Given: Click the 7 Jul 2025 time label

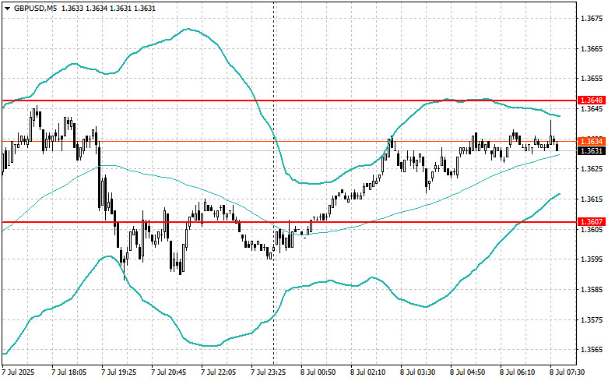Looking at the screenshot, I should click(18, 372).
